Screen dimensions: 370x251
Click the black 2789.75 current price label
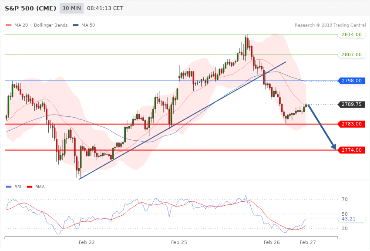352,105
